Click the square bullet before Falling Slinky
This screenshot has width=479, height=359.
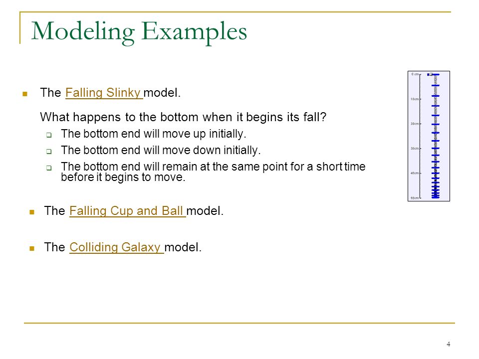[25, 94]
